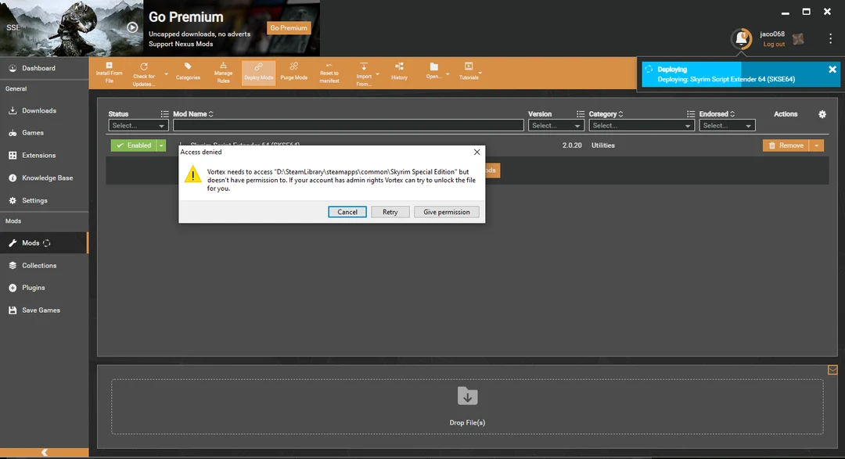Open the Tutorials panel
Screen dimensions: 845x459
(469, 72)
